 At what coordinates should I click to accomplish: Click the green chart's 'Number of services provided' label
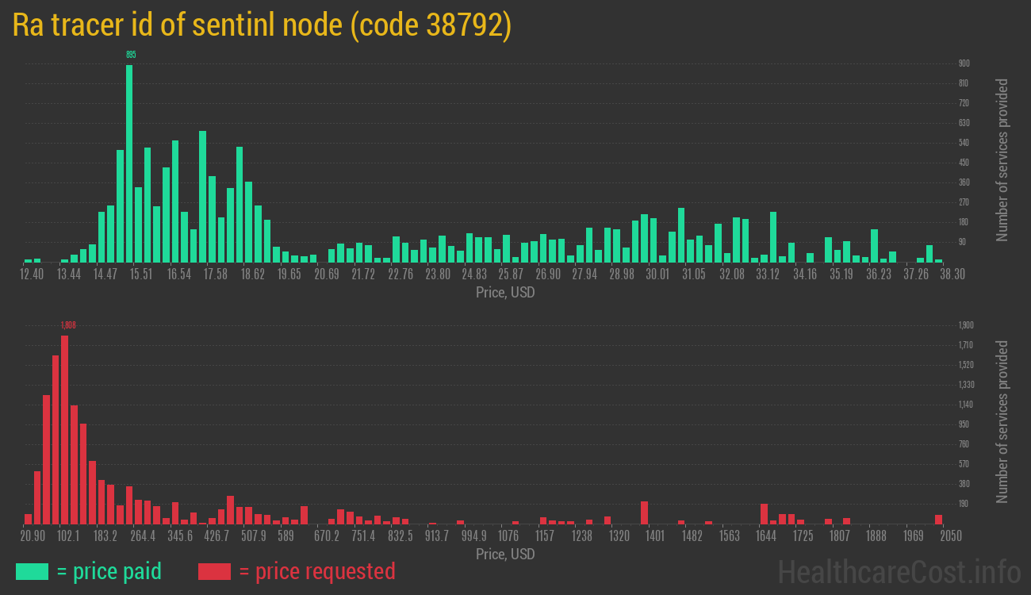(1002, 159)
